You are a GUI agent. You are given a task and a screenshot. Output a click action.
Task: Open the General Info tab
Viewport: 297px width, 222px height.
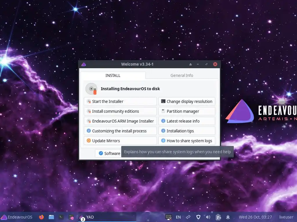[x=182, y=75]
